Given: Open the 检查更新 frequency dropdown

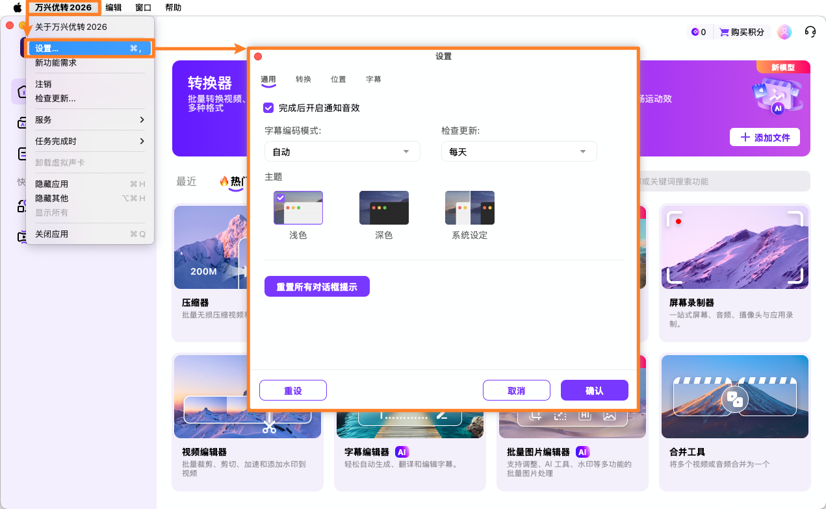Looking at the screenshot, I should pyautogui.click(x=519, y=151).
